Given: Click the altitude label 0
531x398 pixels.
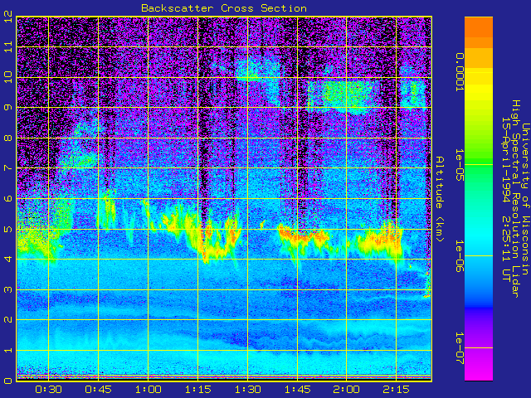Looking at the screenshot, I should [8, 381].
